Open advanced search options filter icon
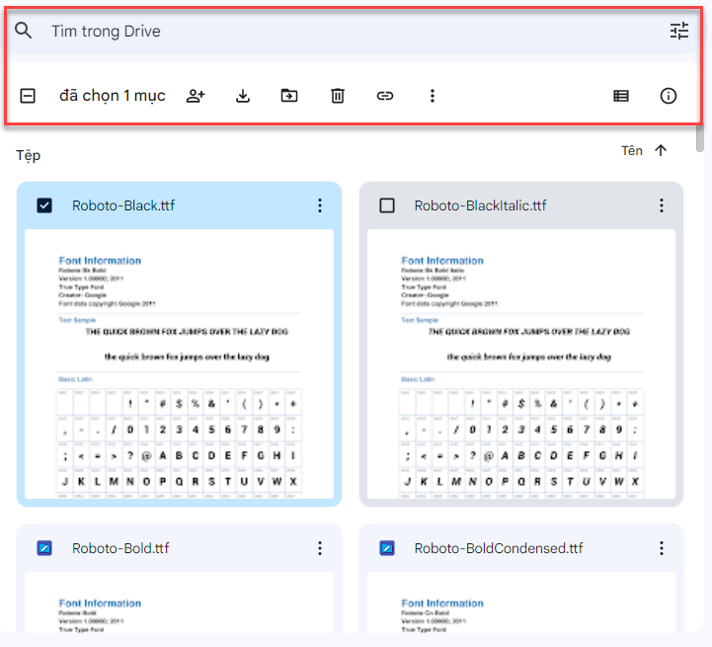The height and width of the screenshot is (647, 712). pyautogui.click(x=679, y=31)
